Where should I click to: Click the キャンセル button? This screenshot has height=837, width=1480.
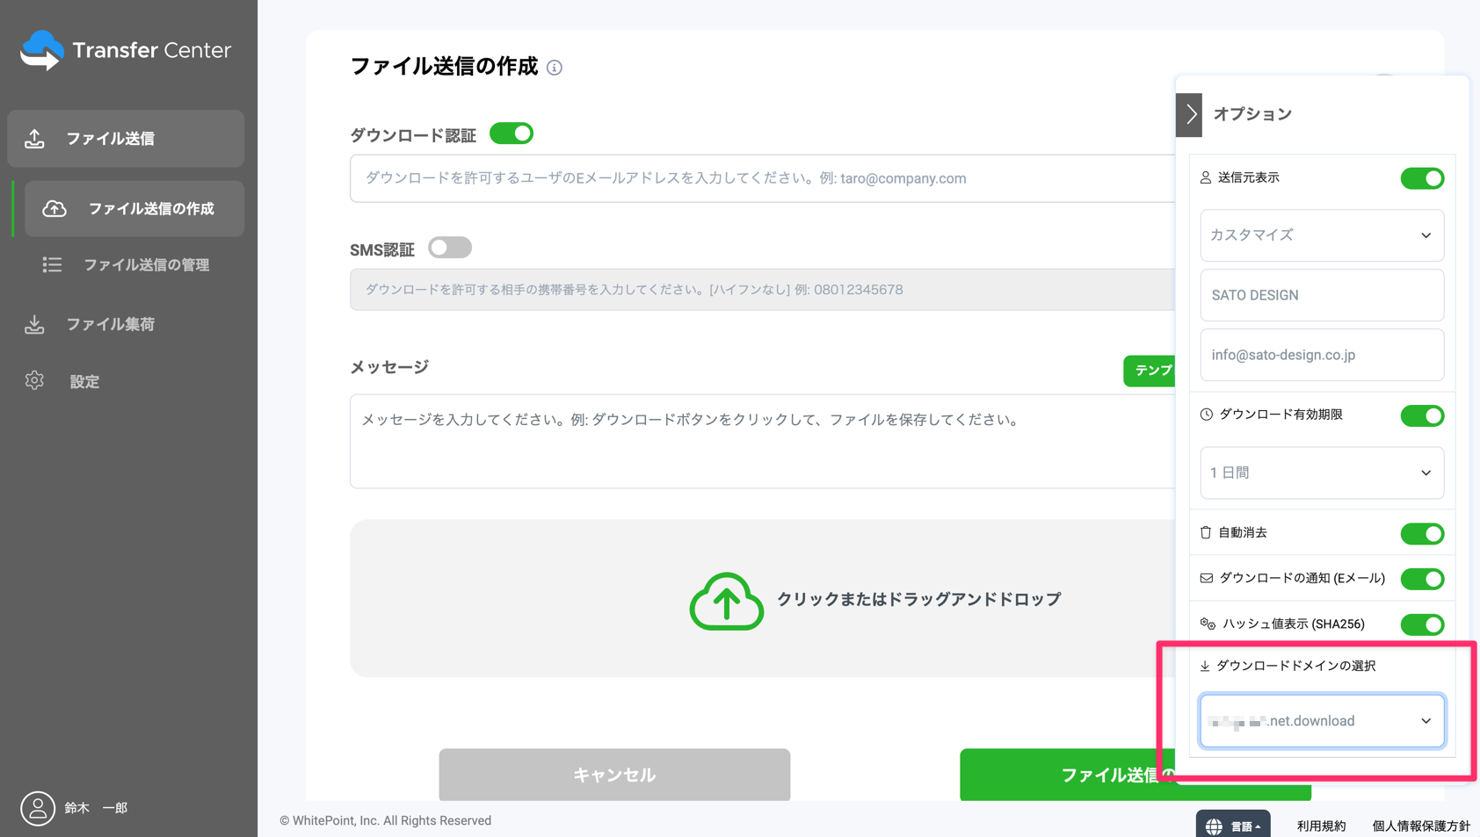coord(613,775)
